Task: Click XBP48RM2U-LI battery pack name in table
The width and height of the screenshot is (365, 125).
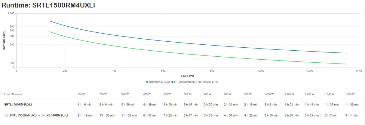Action: point(57,115)
